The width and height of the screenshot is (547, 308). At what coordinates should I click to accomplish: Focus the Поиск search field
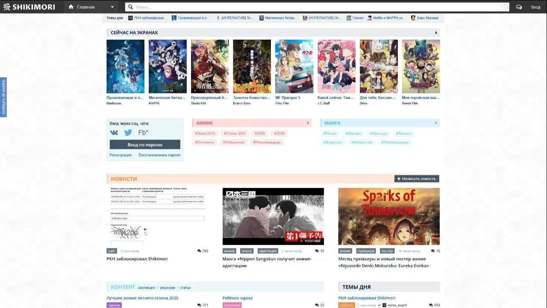[317, 7]
